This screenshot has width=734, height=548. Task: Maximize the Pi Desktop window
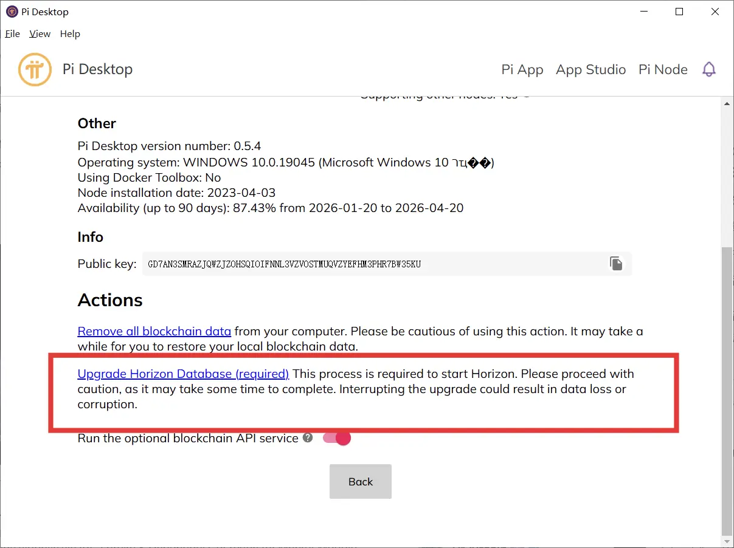click(679, 12)
